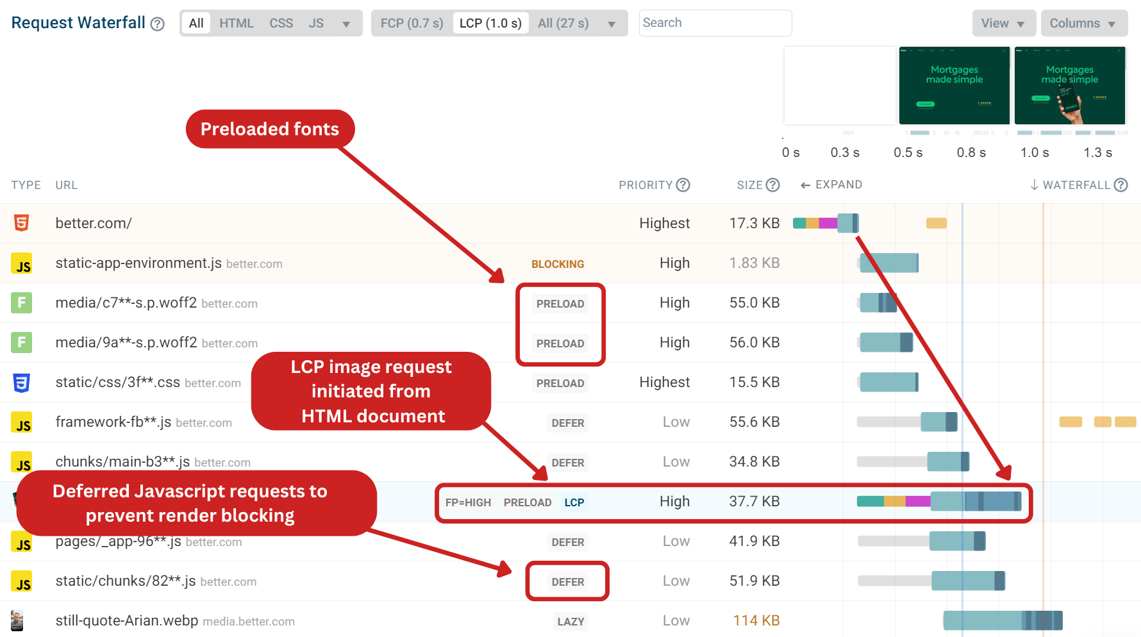Viewport: 1141px width, 637px height.
Task: Click the PRELOAD badge on the CSS row
Action: pyautogui.click(x=560, y=383)
